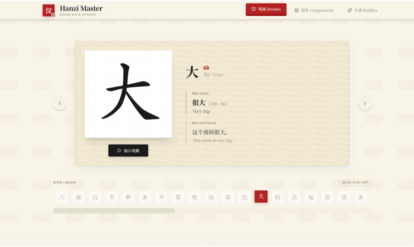Choose character 出 from the library
The height and width of the screenshot is (247, 414).
click(211, 197)
